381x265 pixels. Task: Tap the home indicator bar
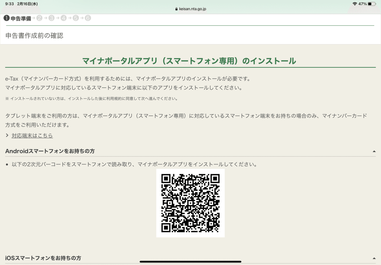pos(190,262)
